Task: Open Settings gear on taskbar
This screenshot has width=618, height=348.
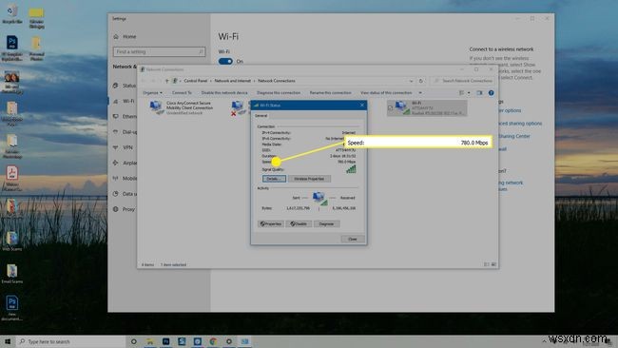Action: pyautogui.click(x=229, y=341)
